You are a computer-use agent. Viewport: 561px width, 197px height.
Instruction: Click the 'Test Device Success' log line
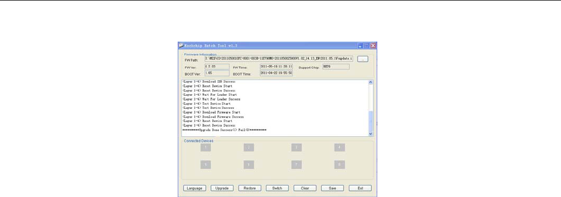[208, 108]
